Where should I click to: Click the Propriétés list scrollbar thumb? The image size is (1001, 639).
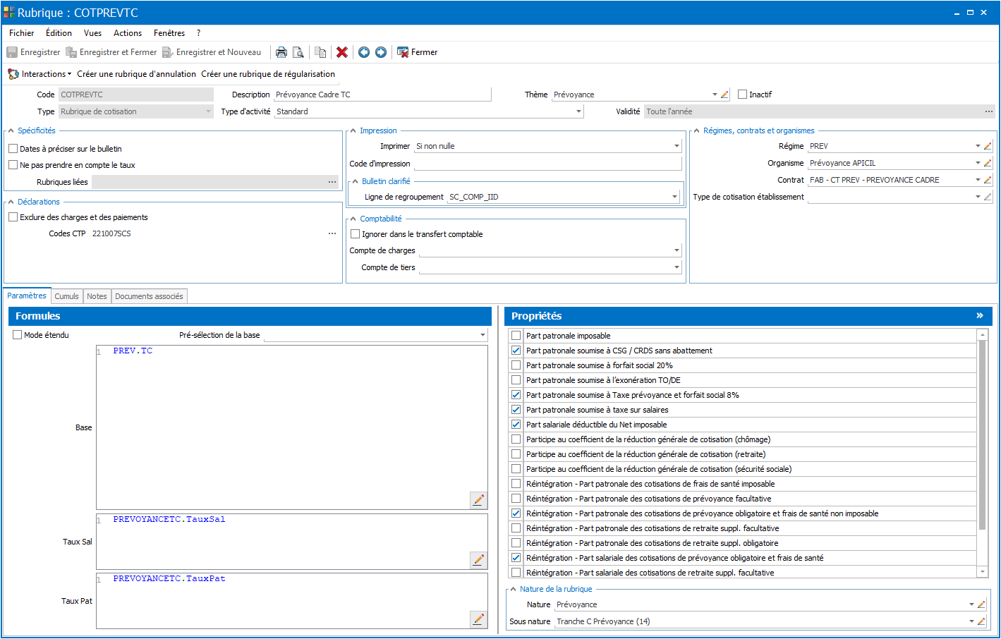(x=982, y=435)
